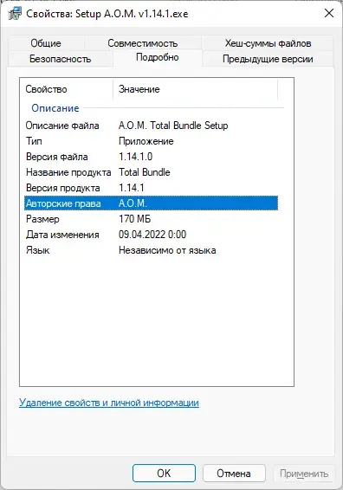This screenshot has height=490, width=343.
Task: Click the Свойство column header
Action: (x=67, y=89)
